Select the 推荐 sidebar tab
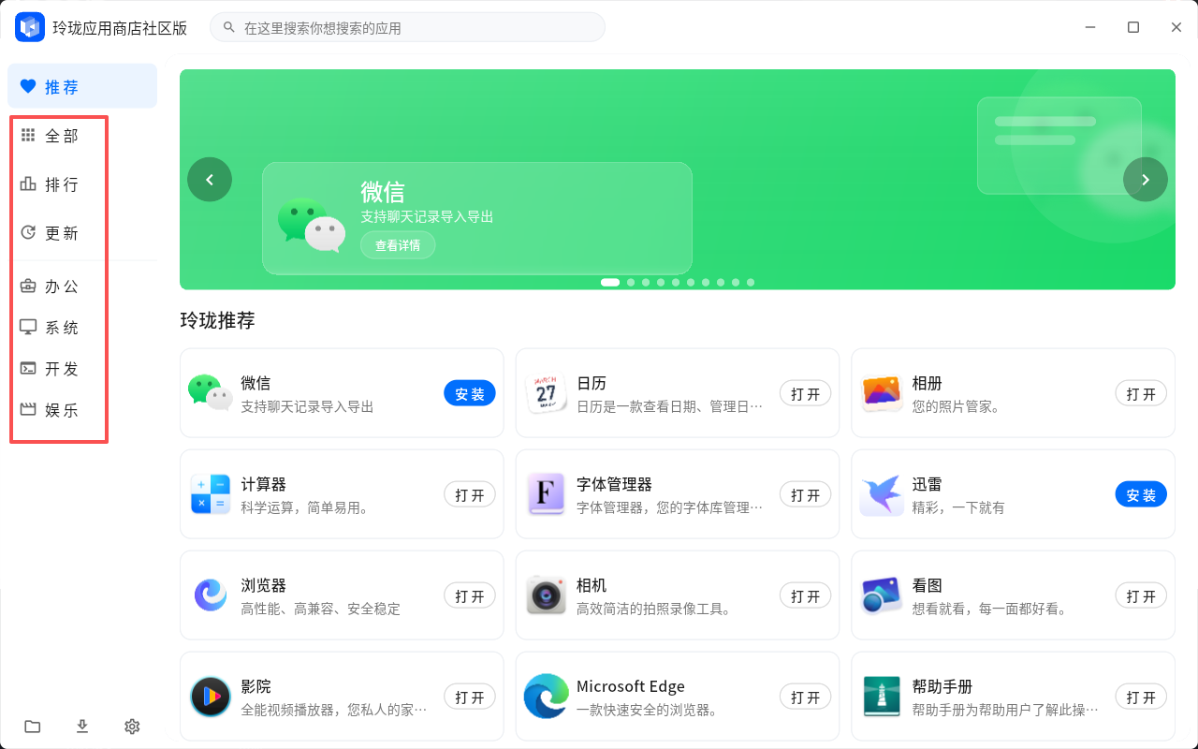 click(82, 86)
